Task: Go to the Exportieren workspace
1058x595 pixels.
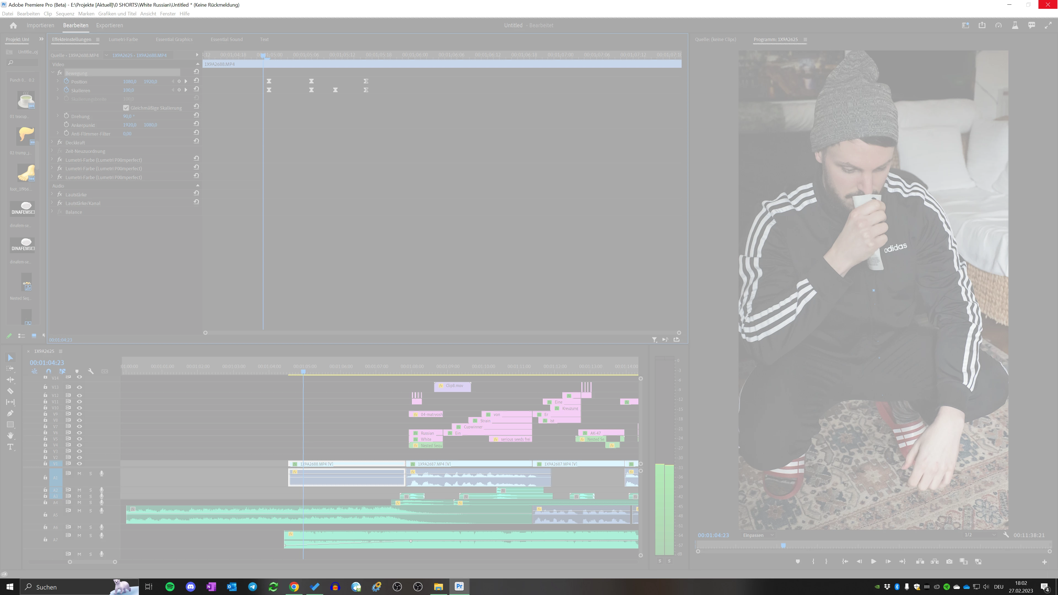Action: pyautogui.click(x=109, y=25)
